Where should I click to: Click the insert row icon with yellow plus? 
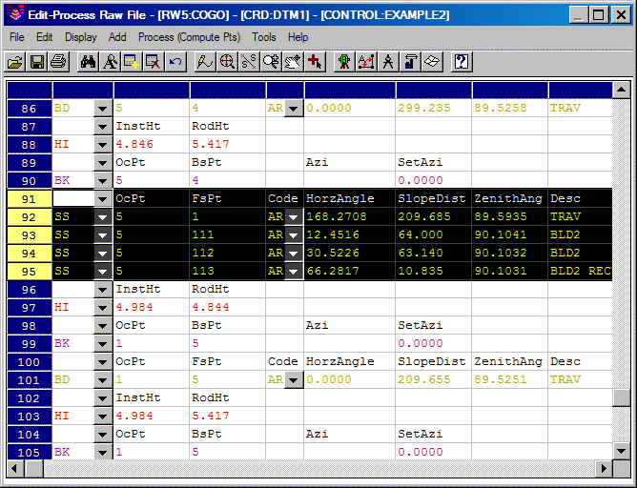(x=132, y=62)
